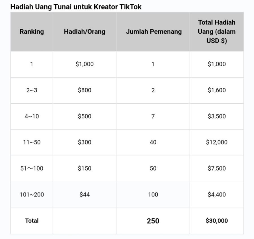The image size is (254, 239).
Task: Click the Hadiah/Orang column header
Action: pos(84,31)
